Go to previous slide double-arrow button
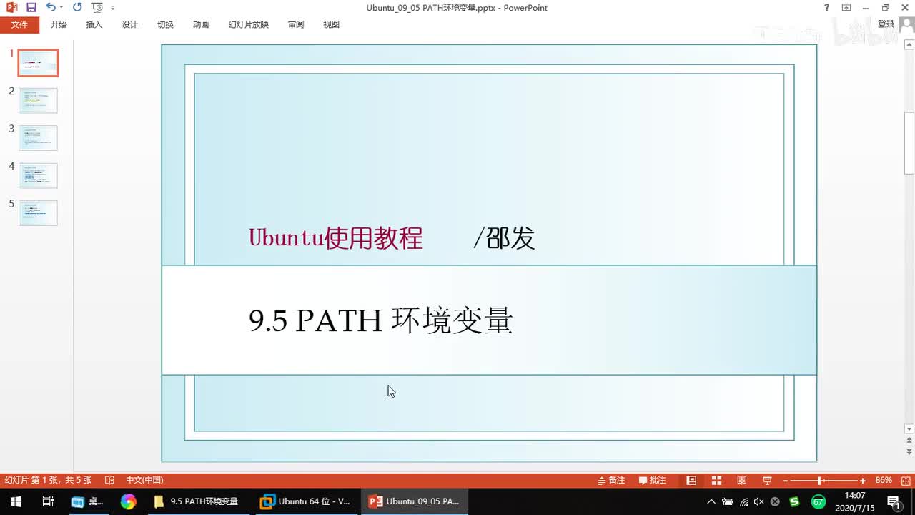 [909, 441]
